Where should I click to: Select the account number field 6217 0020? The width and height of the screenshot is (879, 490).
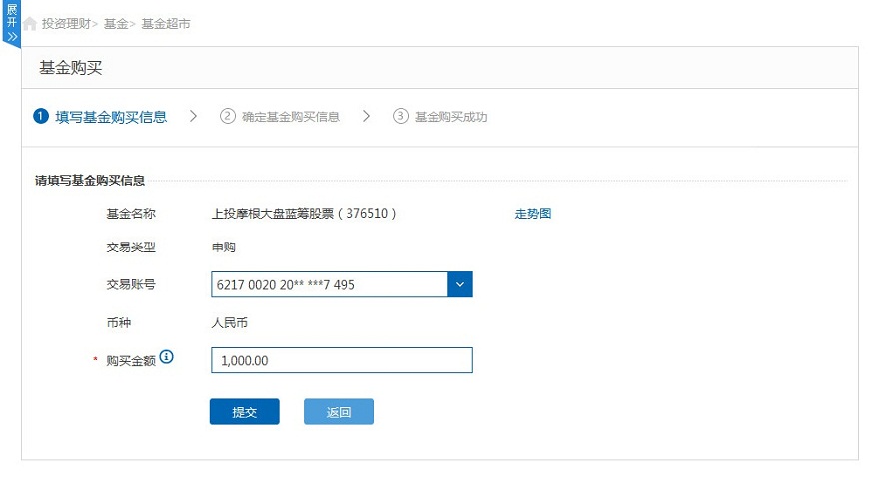[x=330, y=284]
